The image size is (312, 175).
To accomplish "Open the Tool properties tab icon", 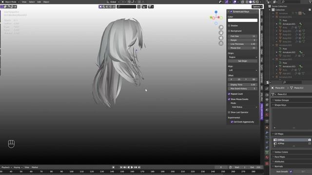I will tap(267, 88).
